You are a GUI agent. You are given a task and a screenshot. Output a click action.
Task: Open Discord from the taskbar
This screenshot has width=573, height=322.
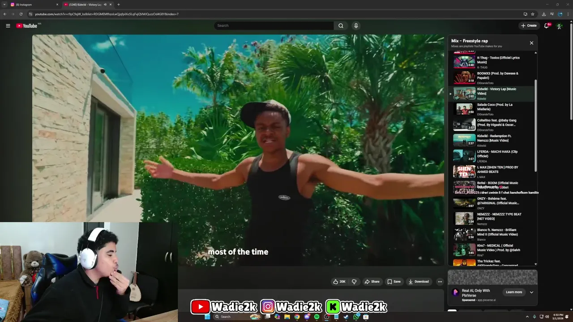(307, 317)
